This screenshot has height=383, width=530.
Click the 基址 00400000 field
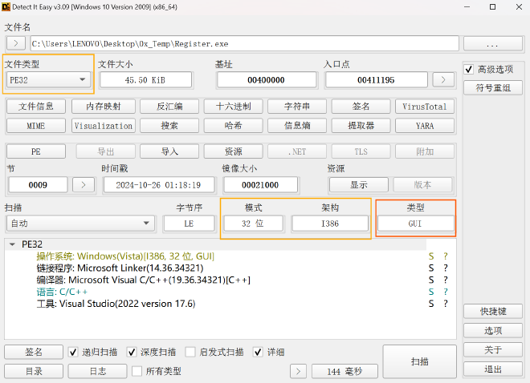tap(267, 80)
